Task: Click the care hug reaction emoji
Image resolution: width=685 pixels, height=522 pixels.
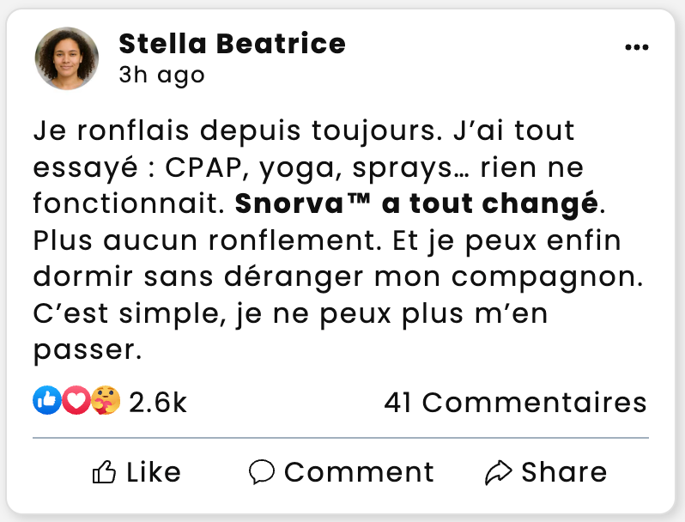Action: click(105, 400)
